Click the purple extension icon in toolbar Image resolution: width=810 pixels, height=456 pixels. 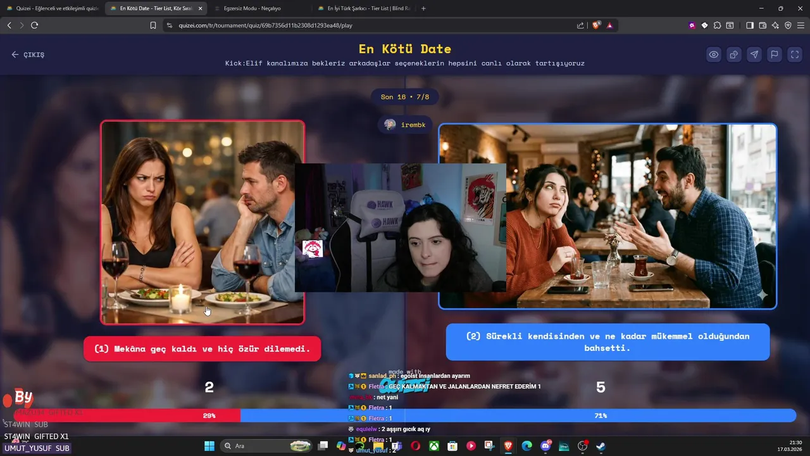[x=692, y=25]
